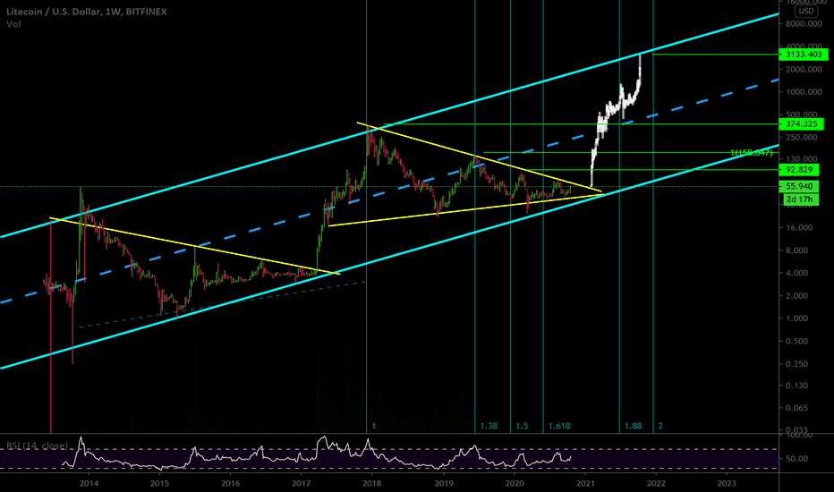The height and width of the screenshot is (492, 834).
Task: Click the 250.000 price axis value
Action: coord(802,137)
